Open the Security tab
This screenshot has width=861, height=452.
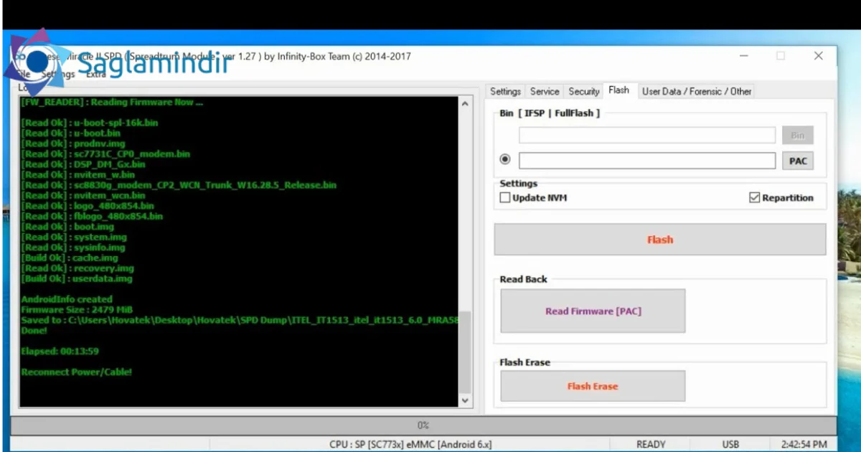pyautogui.click(x=583, y=91)
